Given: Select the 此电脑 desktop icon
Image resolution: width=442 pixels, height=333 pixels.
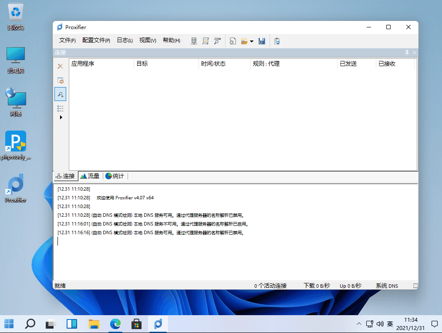Looking at the screenshot, I should (x=16, y=60).
